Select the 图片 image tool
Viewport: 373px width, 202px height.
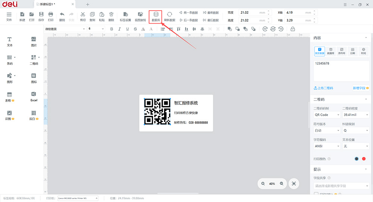pos(34,42)
